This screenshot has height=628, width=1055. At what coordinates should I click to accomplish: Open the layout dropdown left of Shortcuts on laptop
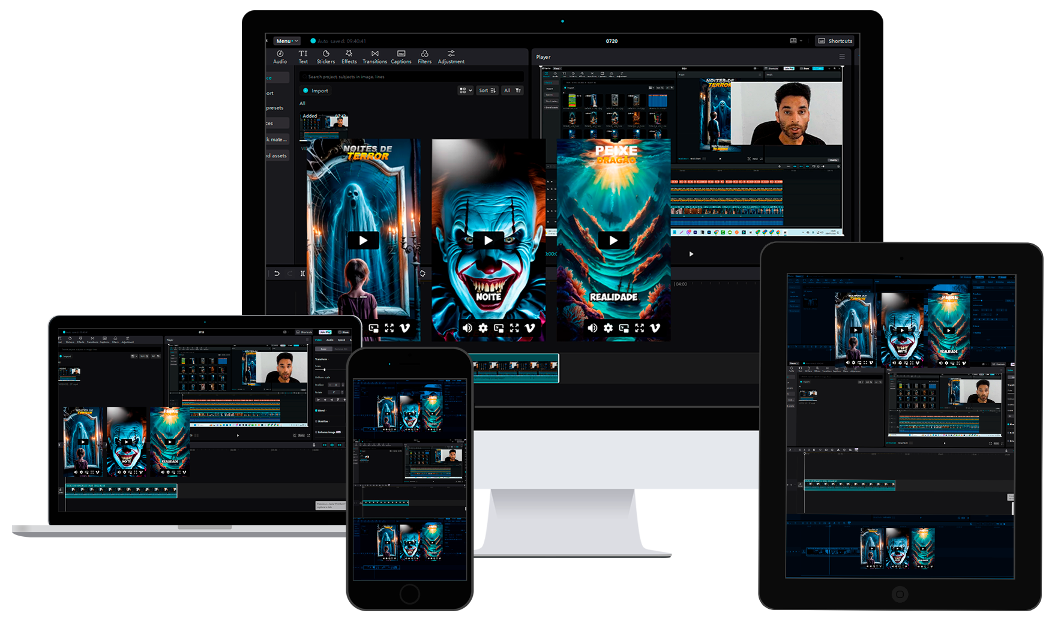coord(286,332)
